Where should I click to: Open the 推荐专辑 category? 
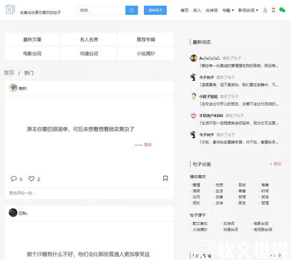[146, 39]
